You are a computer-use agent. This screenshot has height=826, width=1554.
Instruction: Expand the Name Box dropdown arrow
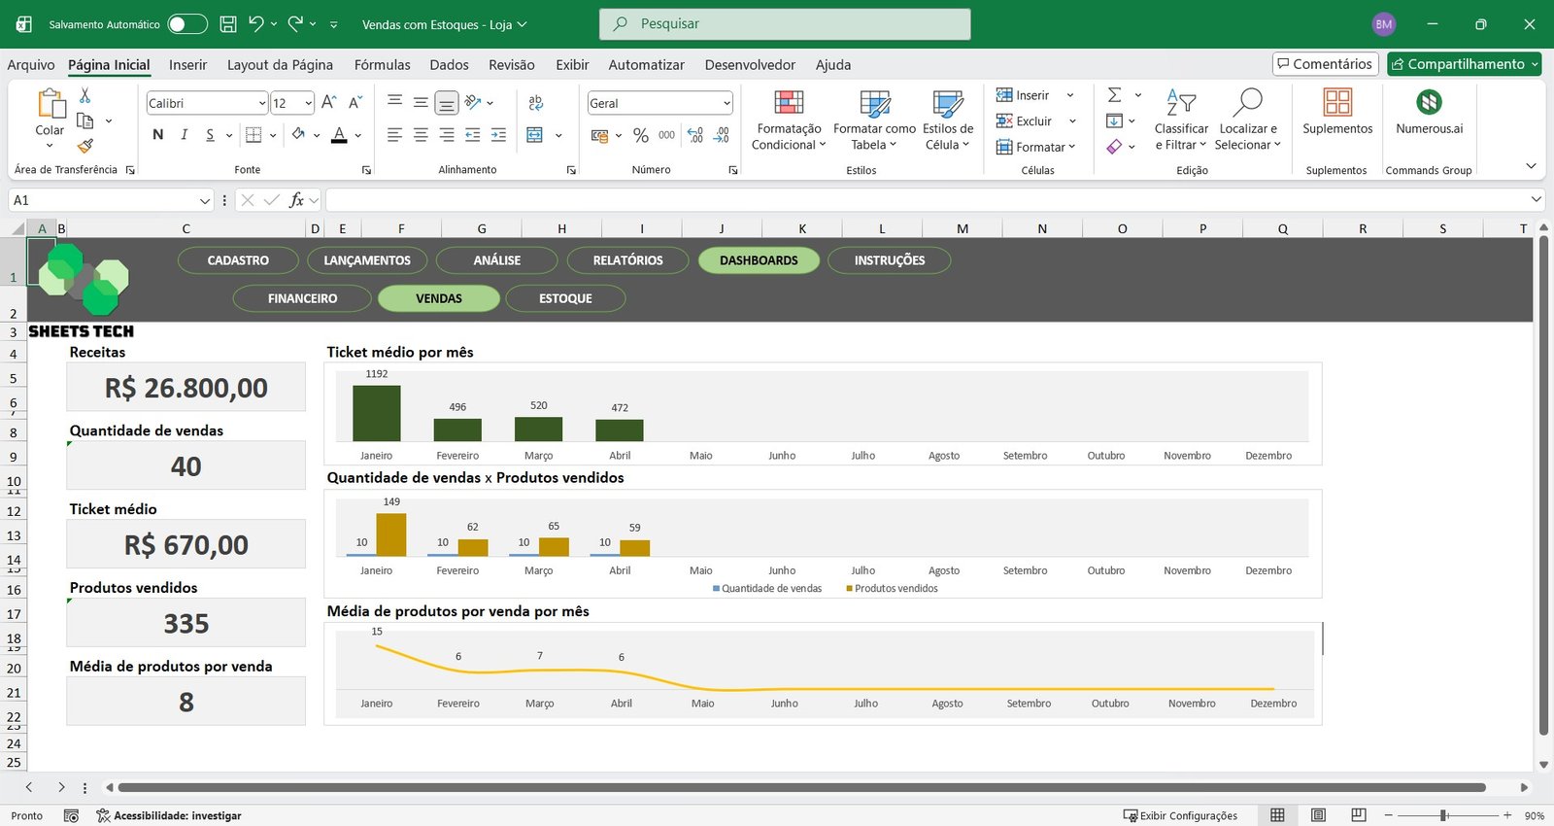click(205, 201)
